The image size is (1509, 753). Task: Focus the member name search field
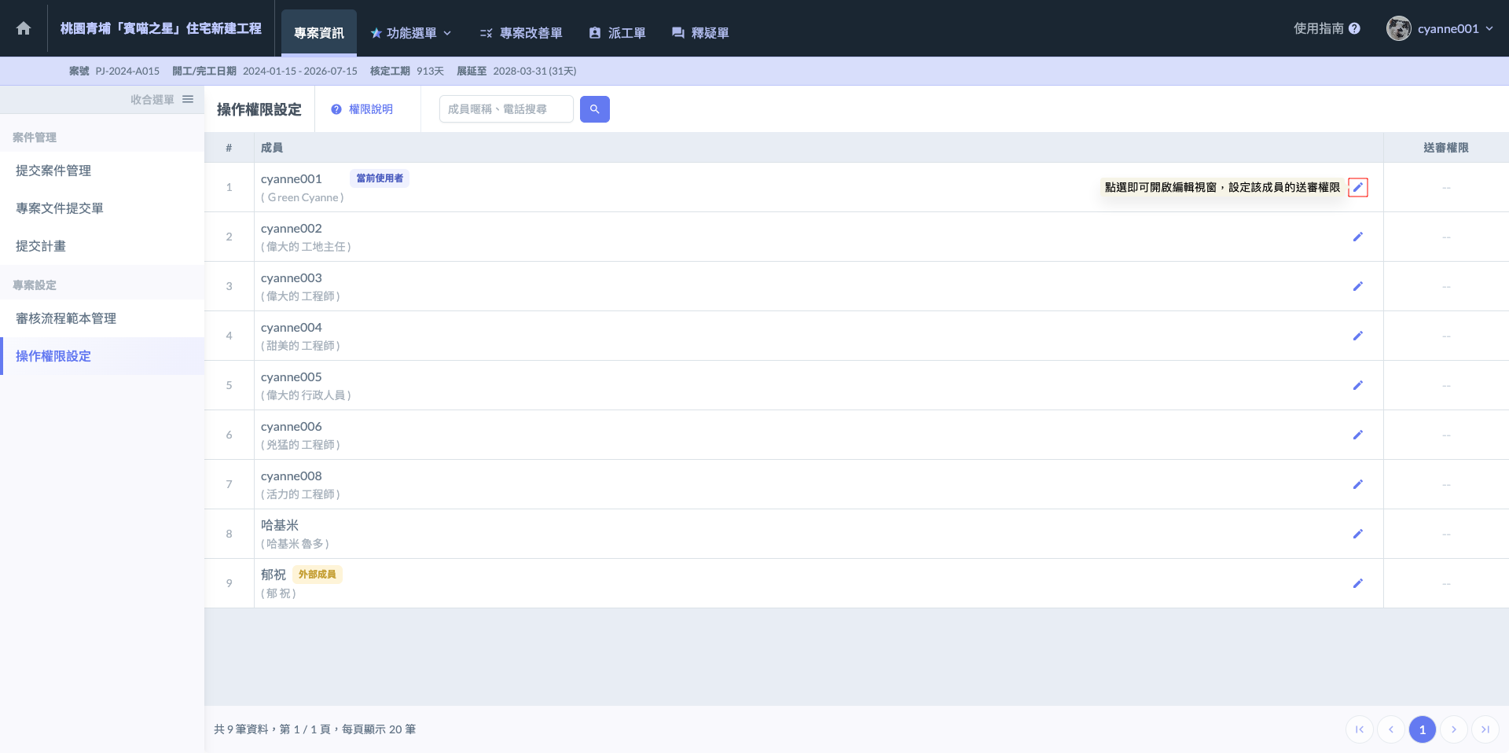(x=506, y=109)
